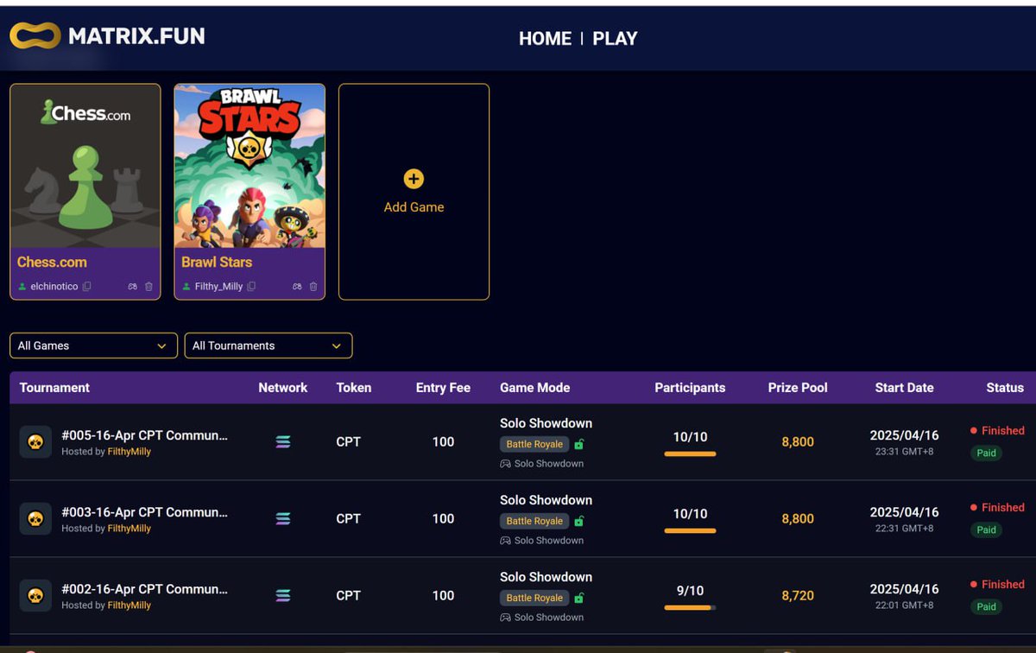The image size is (1036, 653).
Task: Open the All Tournaments filter dropdown
Action: (268, 346)
